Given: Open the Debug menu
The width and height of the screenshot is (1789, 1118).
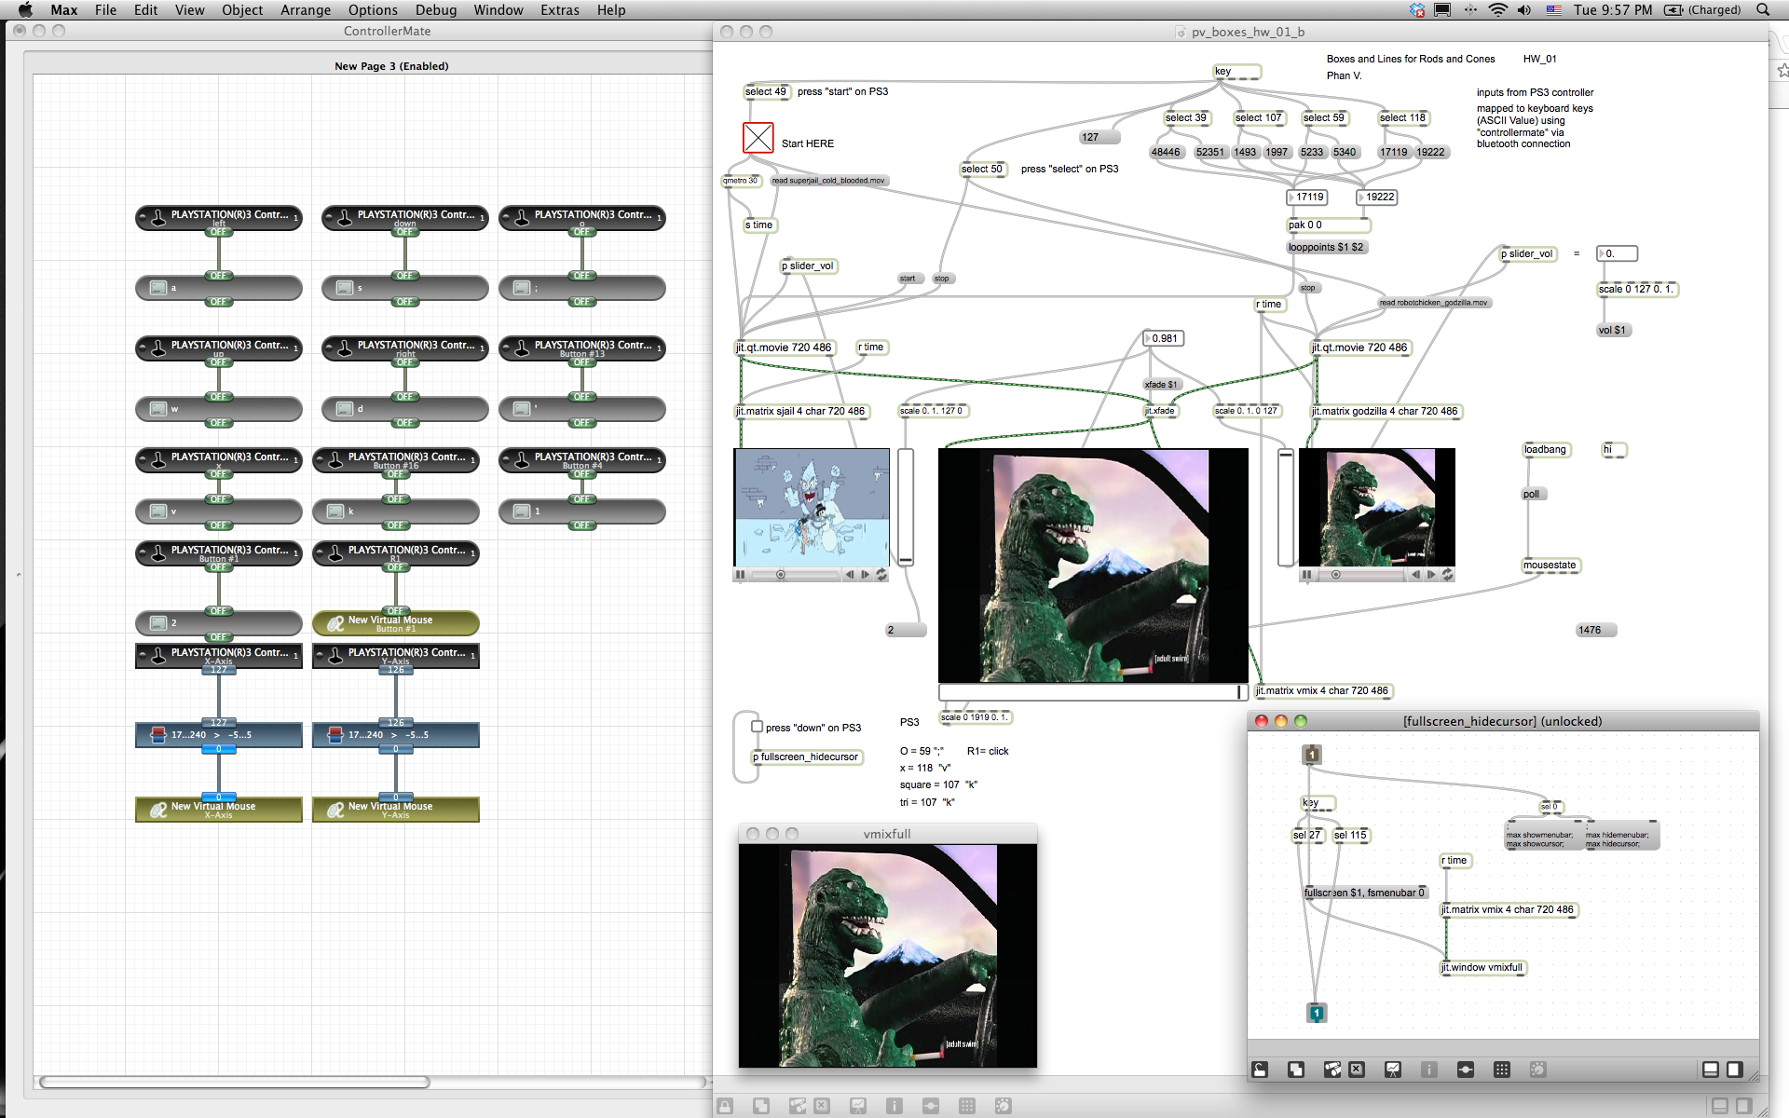Looking at the screenshot, I should click(x=436, y=10).
